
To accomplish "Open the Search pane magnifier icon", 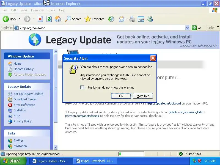I will click(68, 19).
